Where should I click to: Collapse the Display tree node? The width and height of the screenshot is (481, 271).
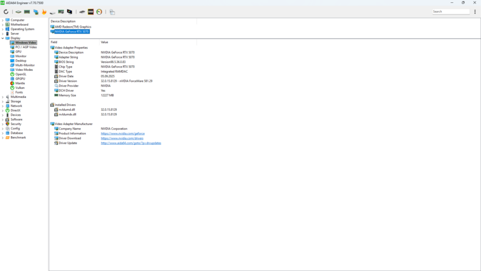(2, 38)
